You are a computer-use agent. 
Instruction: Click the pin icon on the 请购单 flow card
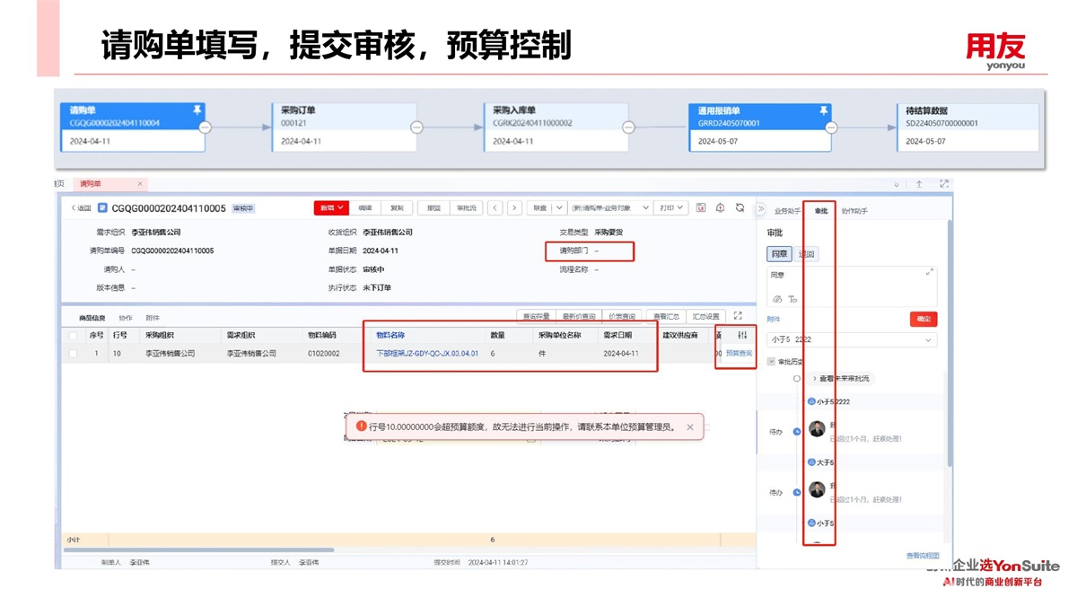(x=197, y=110)
